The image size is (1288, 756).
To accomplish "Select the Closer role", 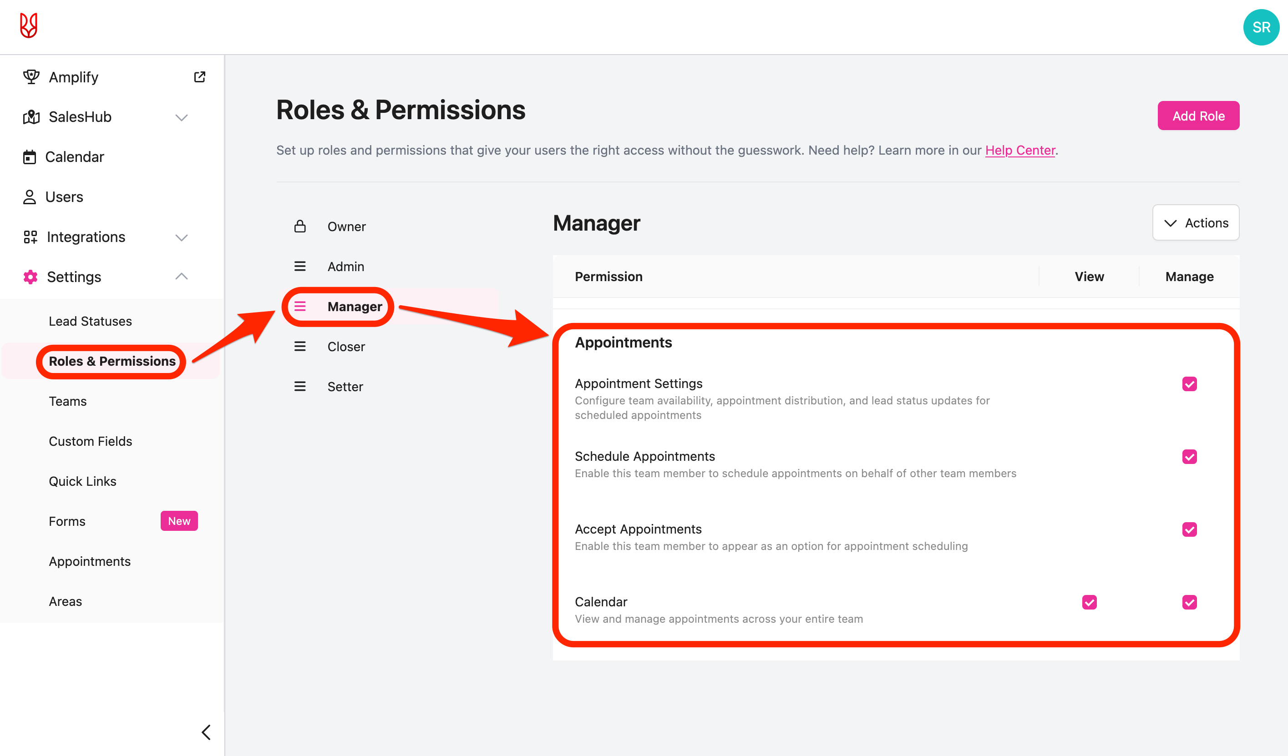I will (x=346, y=346).
